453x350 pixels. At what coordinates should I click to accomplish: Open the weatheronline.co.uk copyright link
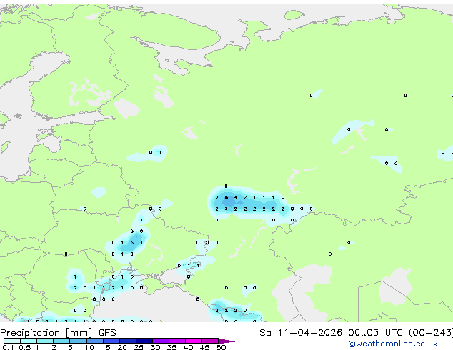click(x=393, y=344)
